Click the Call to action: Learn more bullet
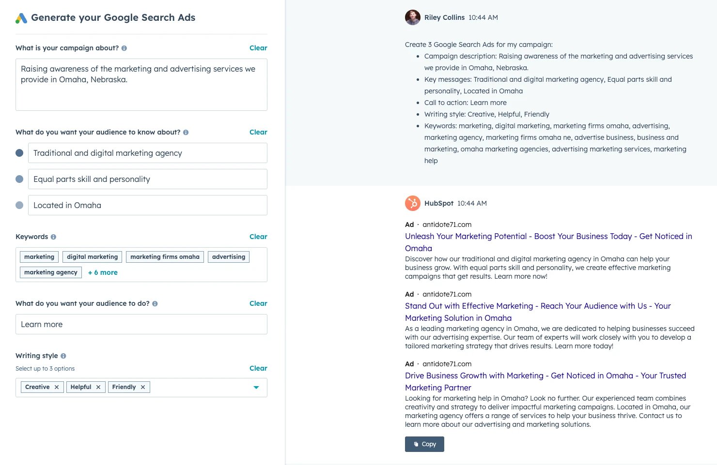The width and height of the screenshot is (717, 465). (466, 103)
